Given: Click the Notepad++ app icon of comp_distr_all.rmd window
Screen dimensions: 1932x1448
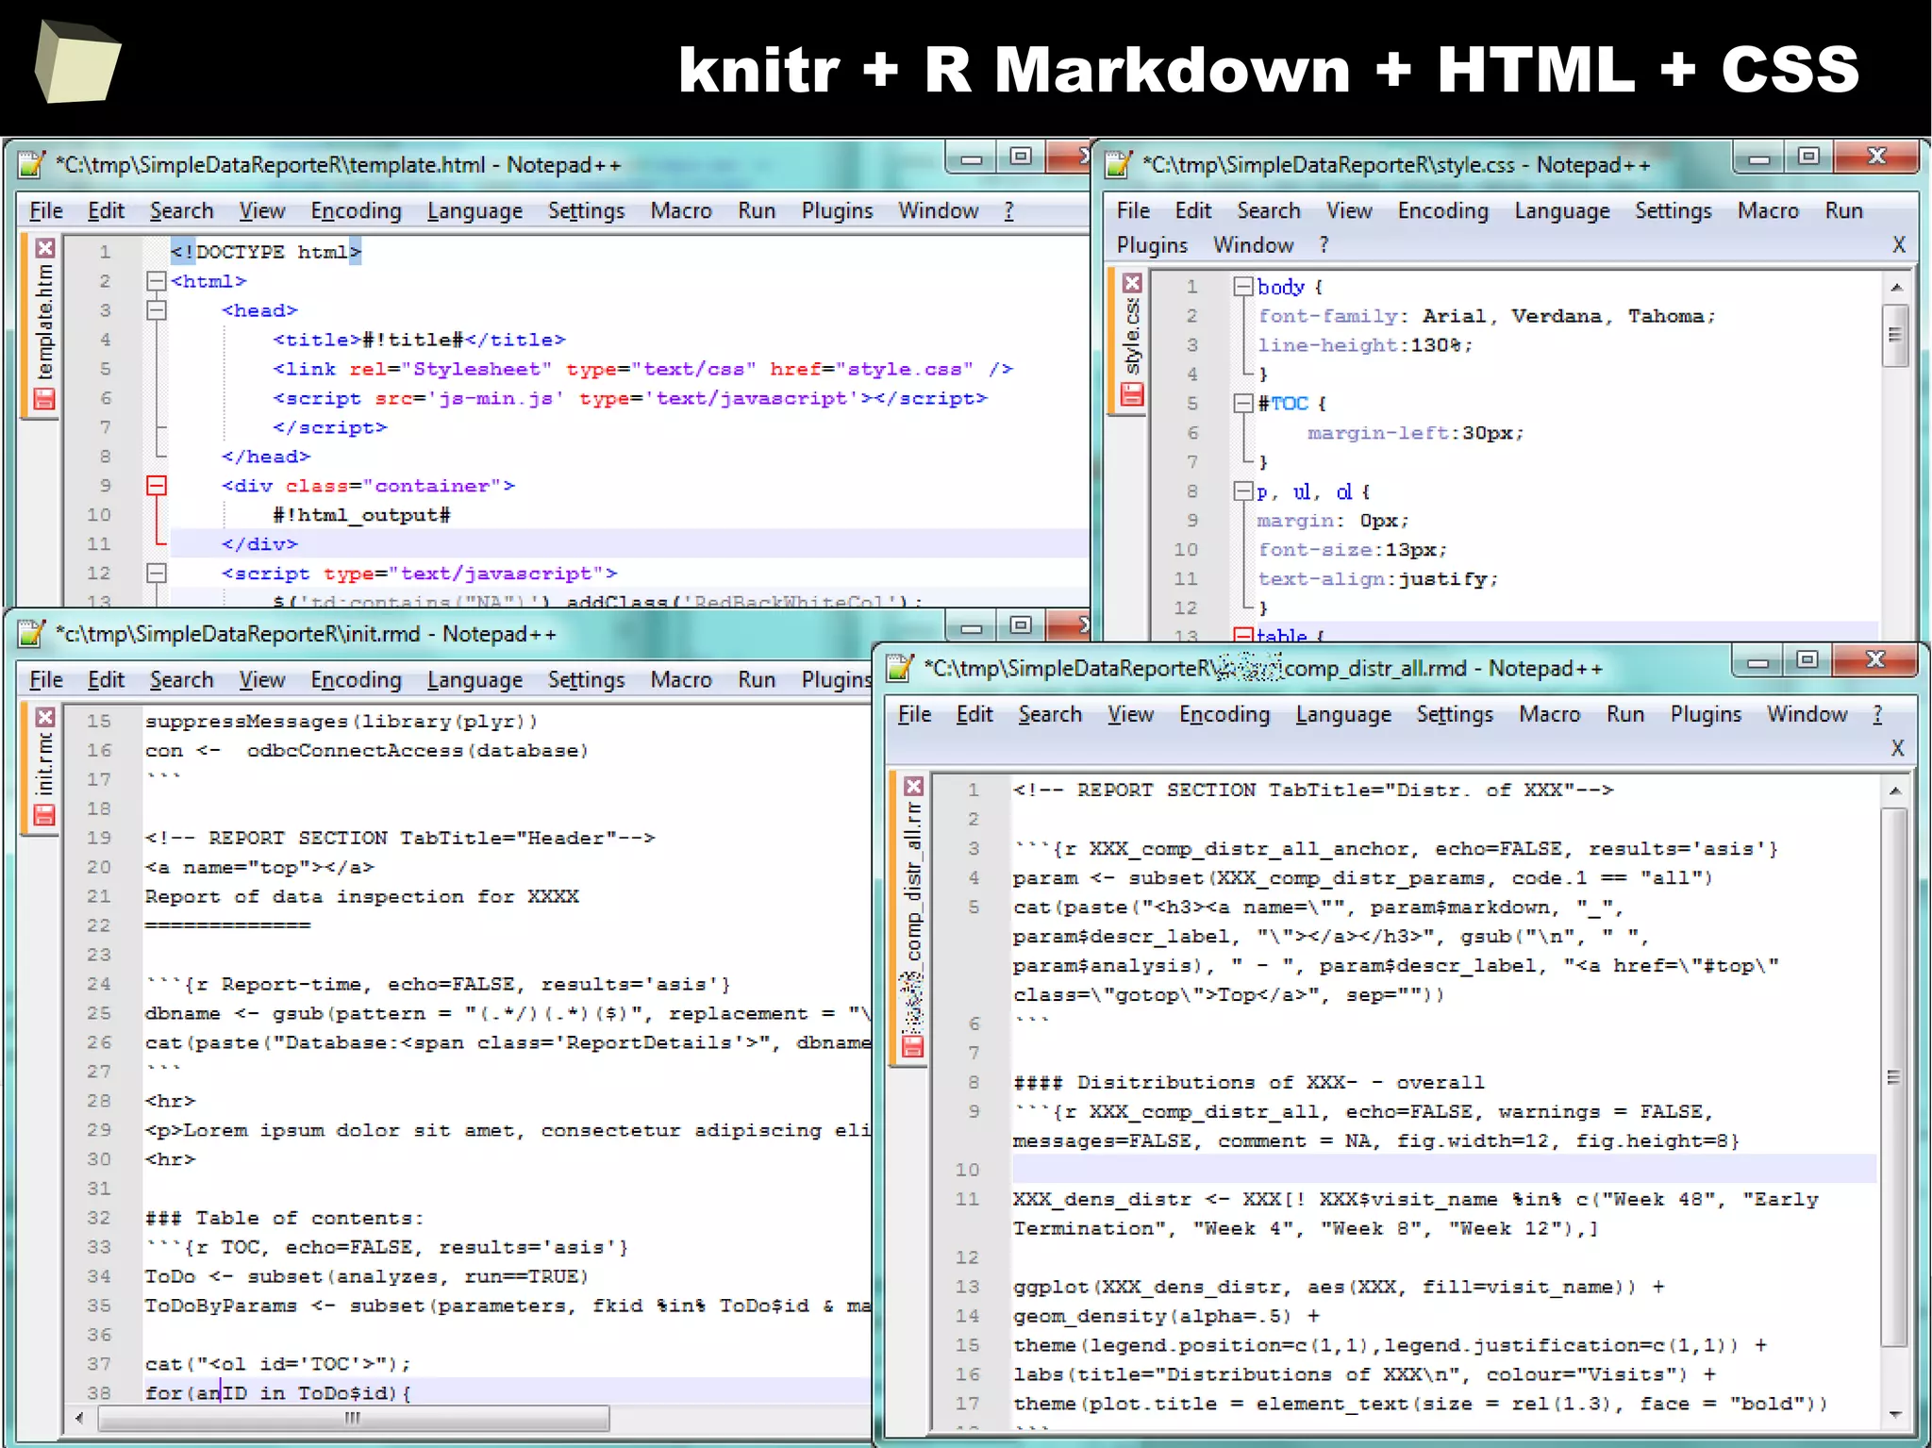Looking at the screenshot, I should [900, 668].
